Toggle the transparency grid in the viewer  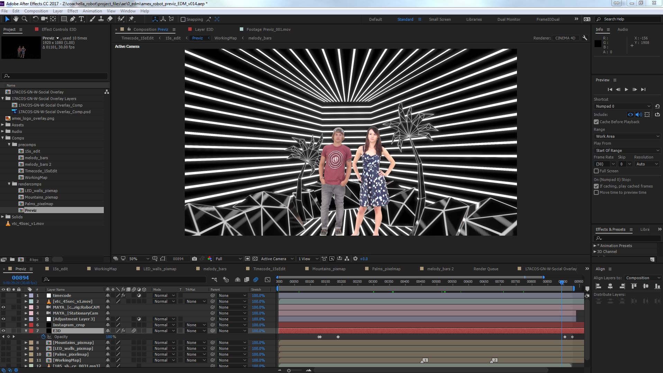(x=255, y=259)
